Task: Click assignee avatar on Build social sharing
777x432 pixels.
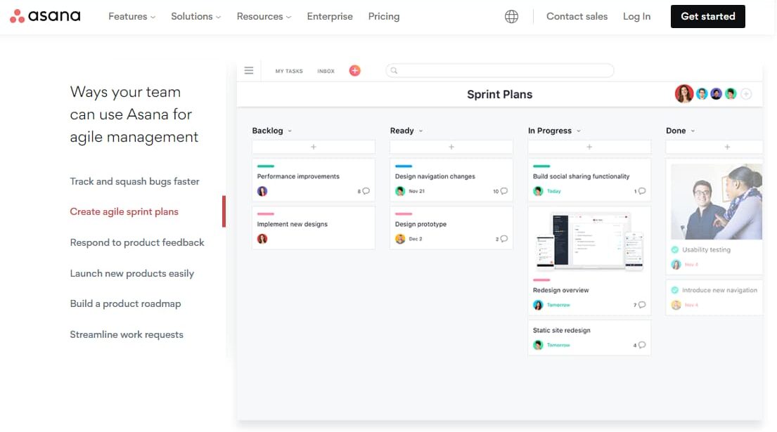Action: pyautogui.click(x=538, y=191)
